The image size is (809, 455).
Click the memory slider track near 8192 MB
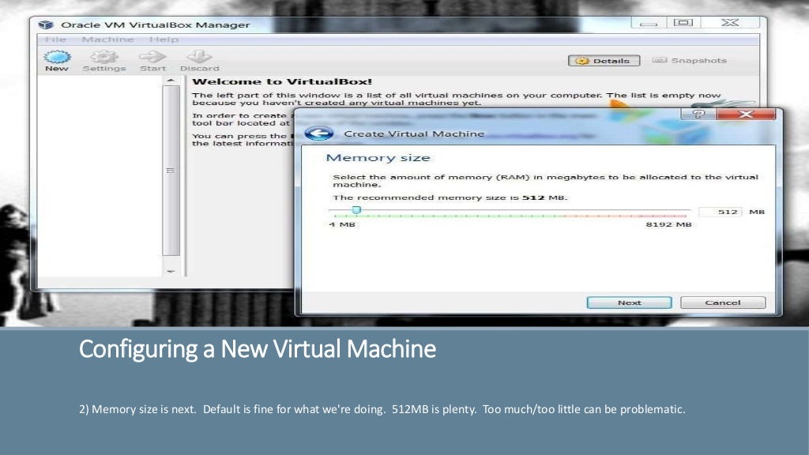[687, 211]
